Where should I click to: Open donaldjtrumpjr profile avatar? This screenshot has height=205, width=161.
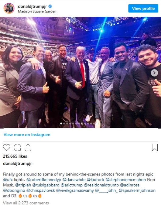point(9,9)
